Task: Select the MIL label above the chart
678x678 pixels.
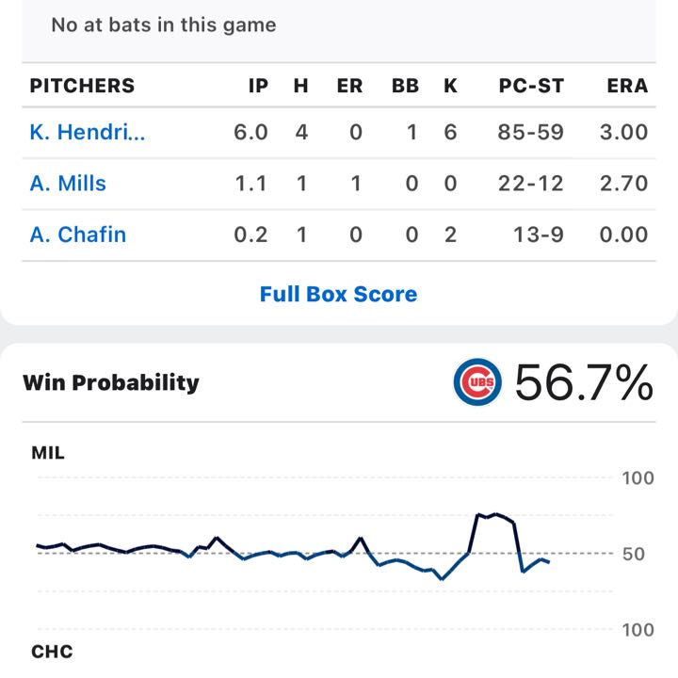Action: pyautogui.click(x=48, y=453)
